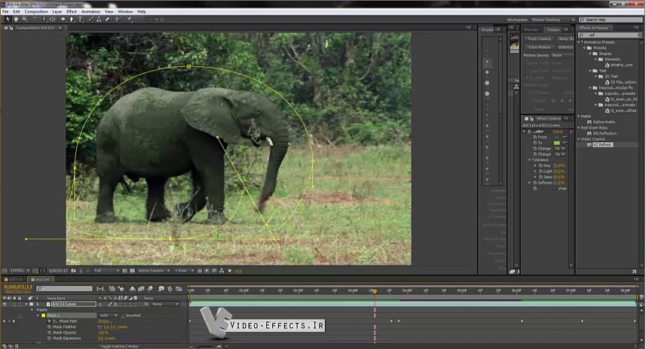
Task: Click the Track Motion button
Action: coord(539,47)
